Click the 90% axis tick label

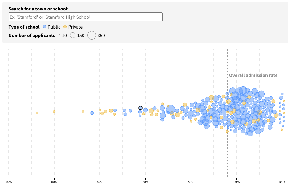coord(236,182)
